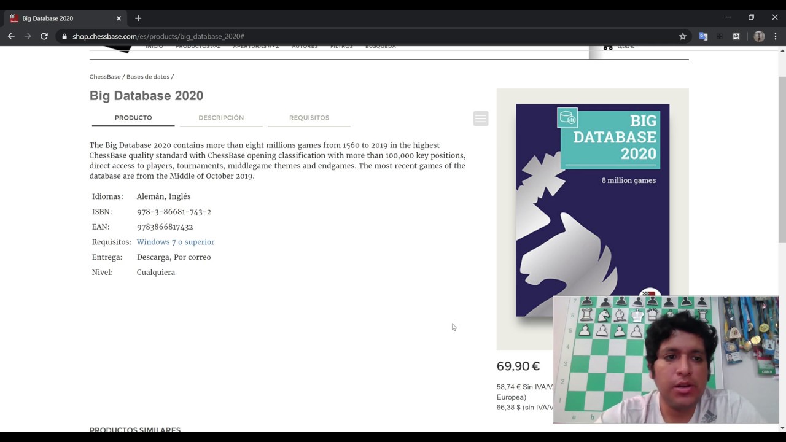Screen dimensions: 786x442
Task: Open the Google Translate extension
Action: (704, 36)
